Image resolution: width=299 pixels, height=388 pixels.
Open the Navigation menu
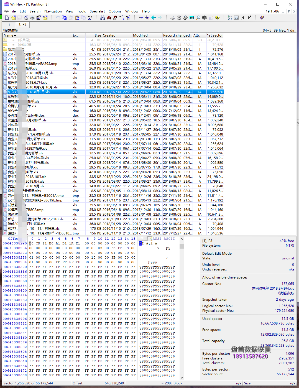[x=53, y=11]
